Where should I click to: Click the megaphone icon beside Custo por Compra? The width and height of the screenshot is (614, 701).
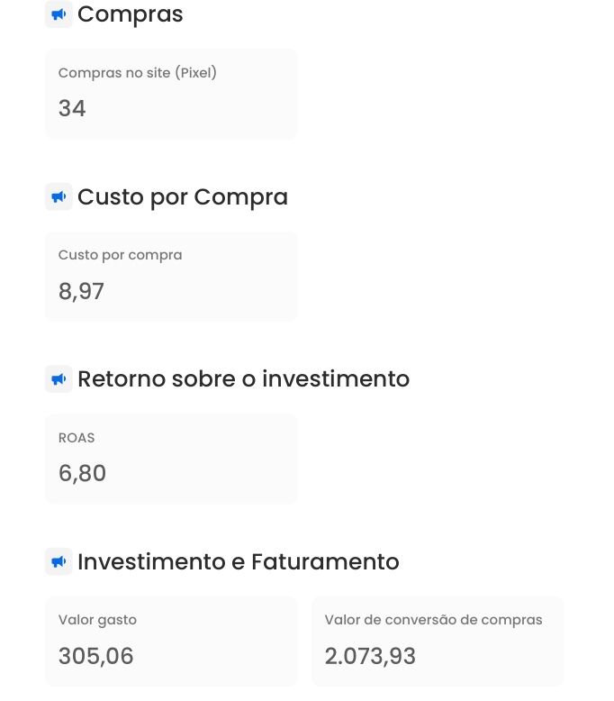coord(59,196)
